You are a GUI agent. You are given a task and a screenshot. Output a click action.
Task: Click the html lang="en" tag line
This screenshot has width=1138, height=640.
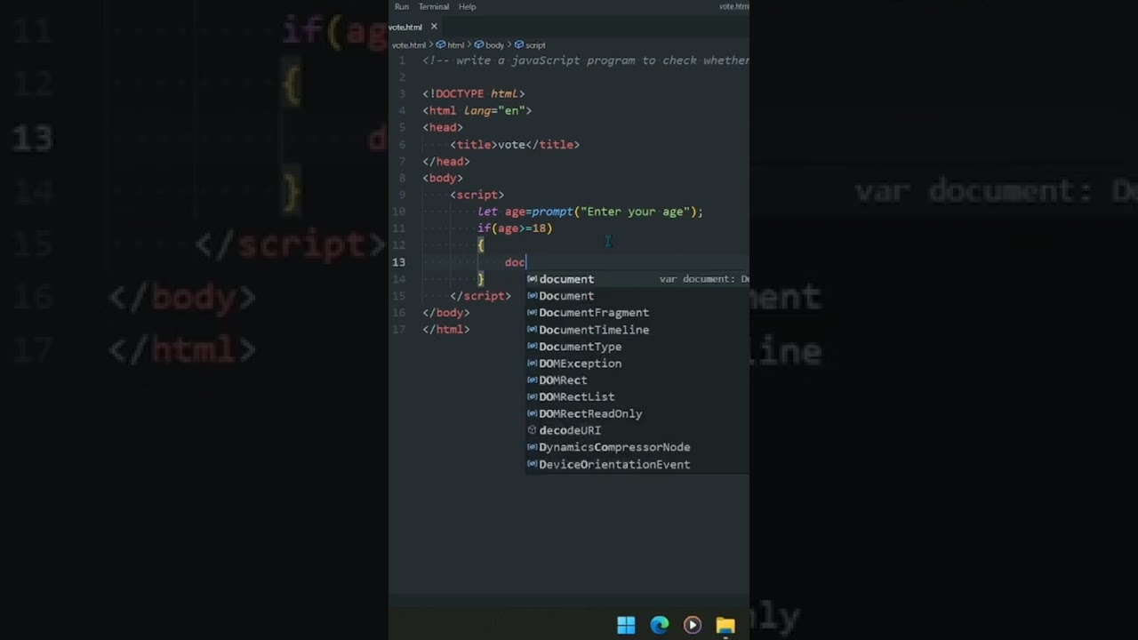tap(477, 110)
